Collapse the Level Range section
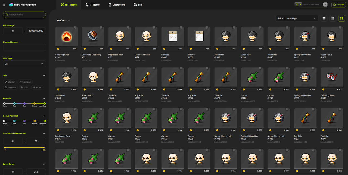 point(44,164)
